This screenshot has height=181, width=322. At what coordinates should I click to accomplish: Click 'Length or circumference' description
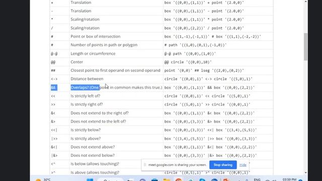(x=93, y=53)
